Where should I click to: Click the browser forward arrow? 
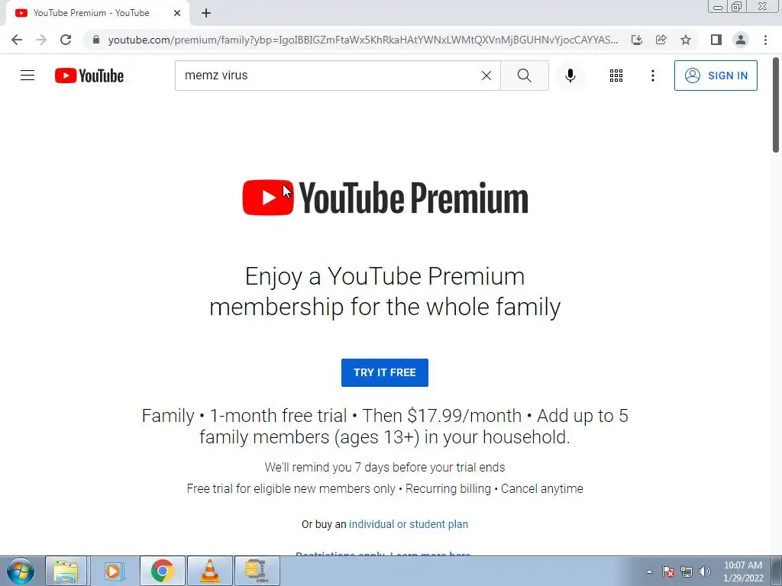(x=41, y=40)
